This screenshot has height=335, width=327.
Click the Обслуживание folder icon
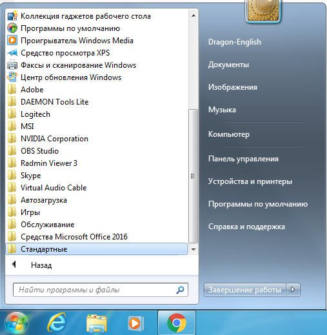pyautogui.click(x=12, y=225)
